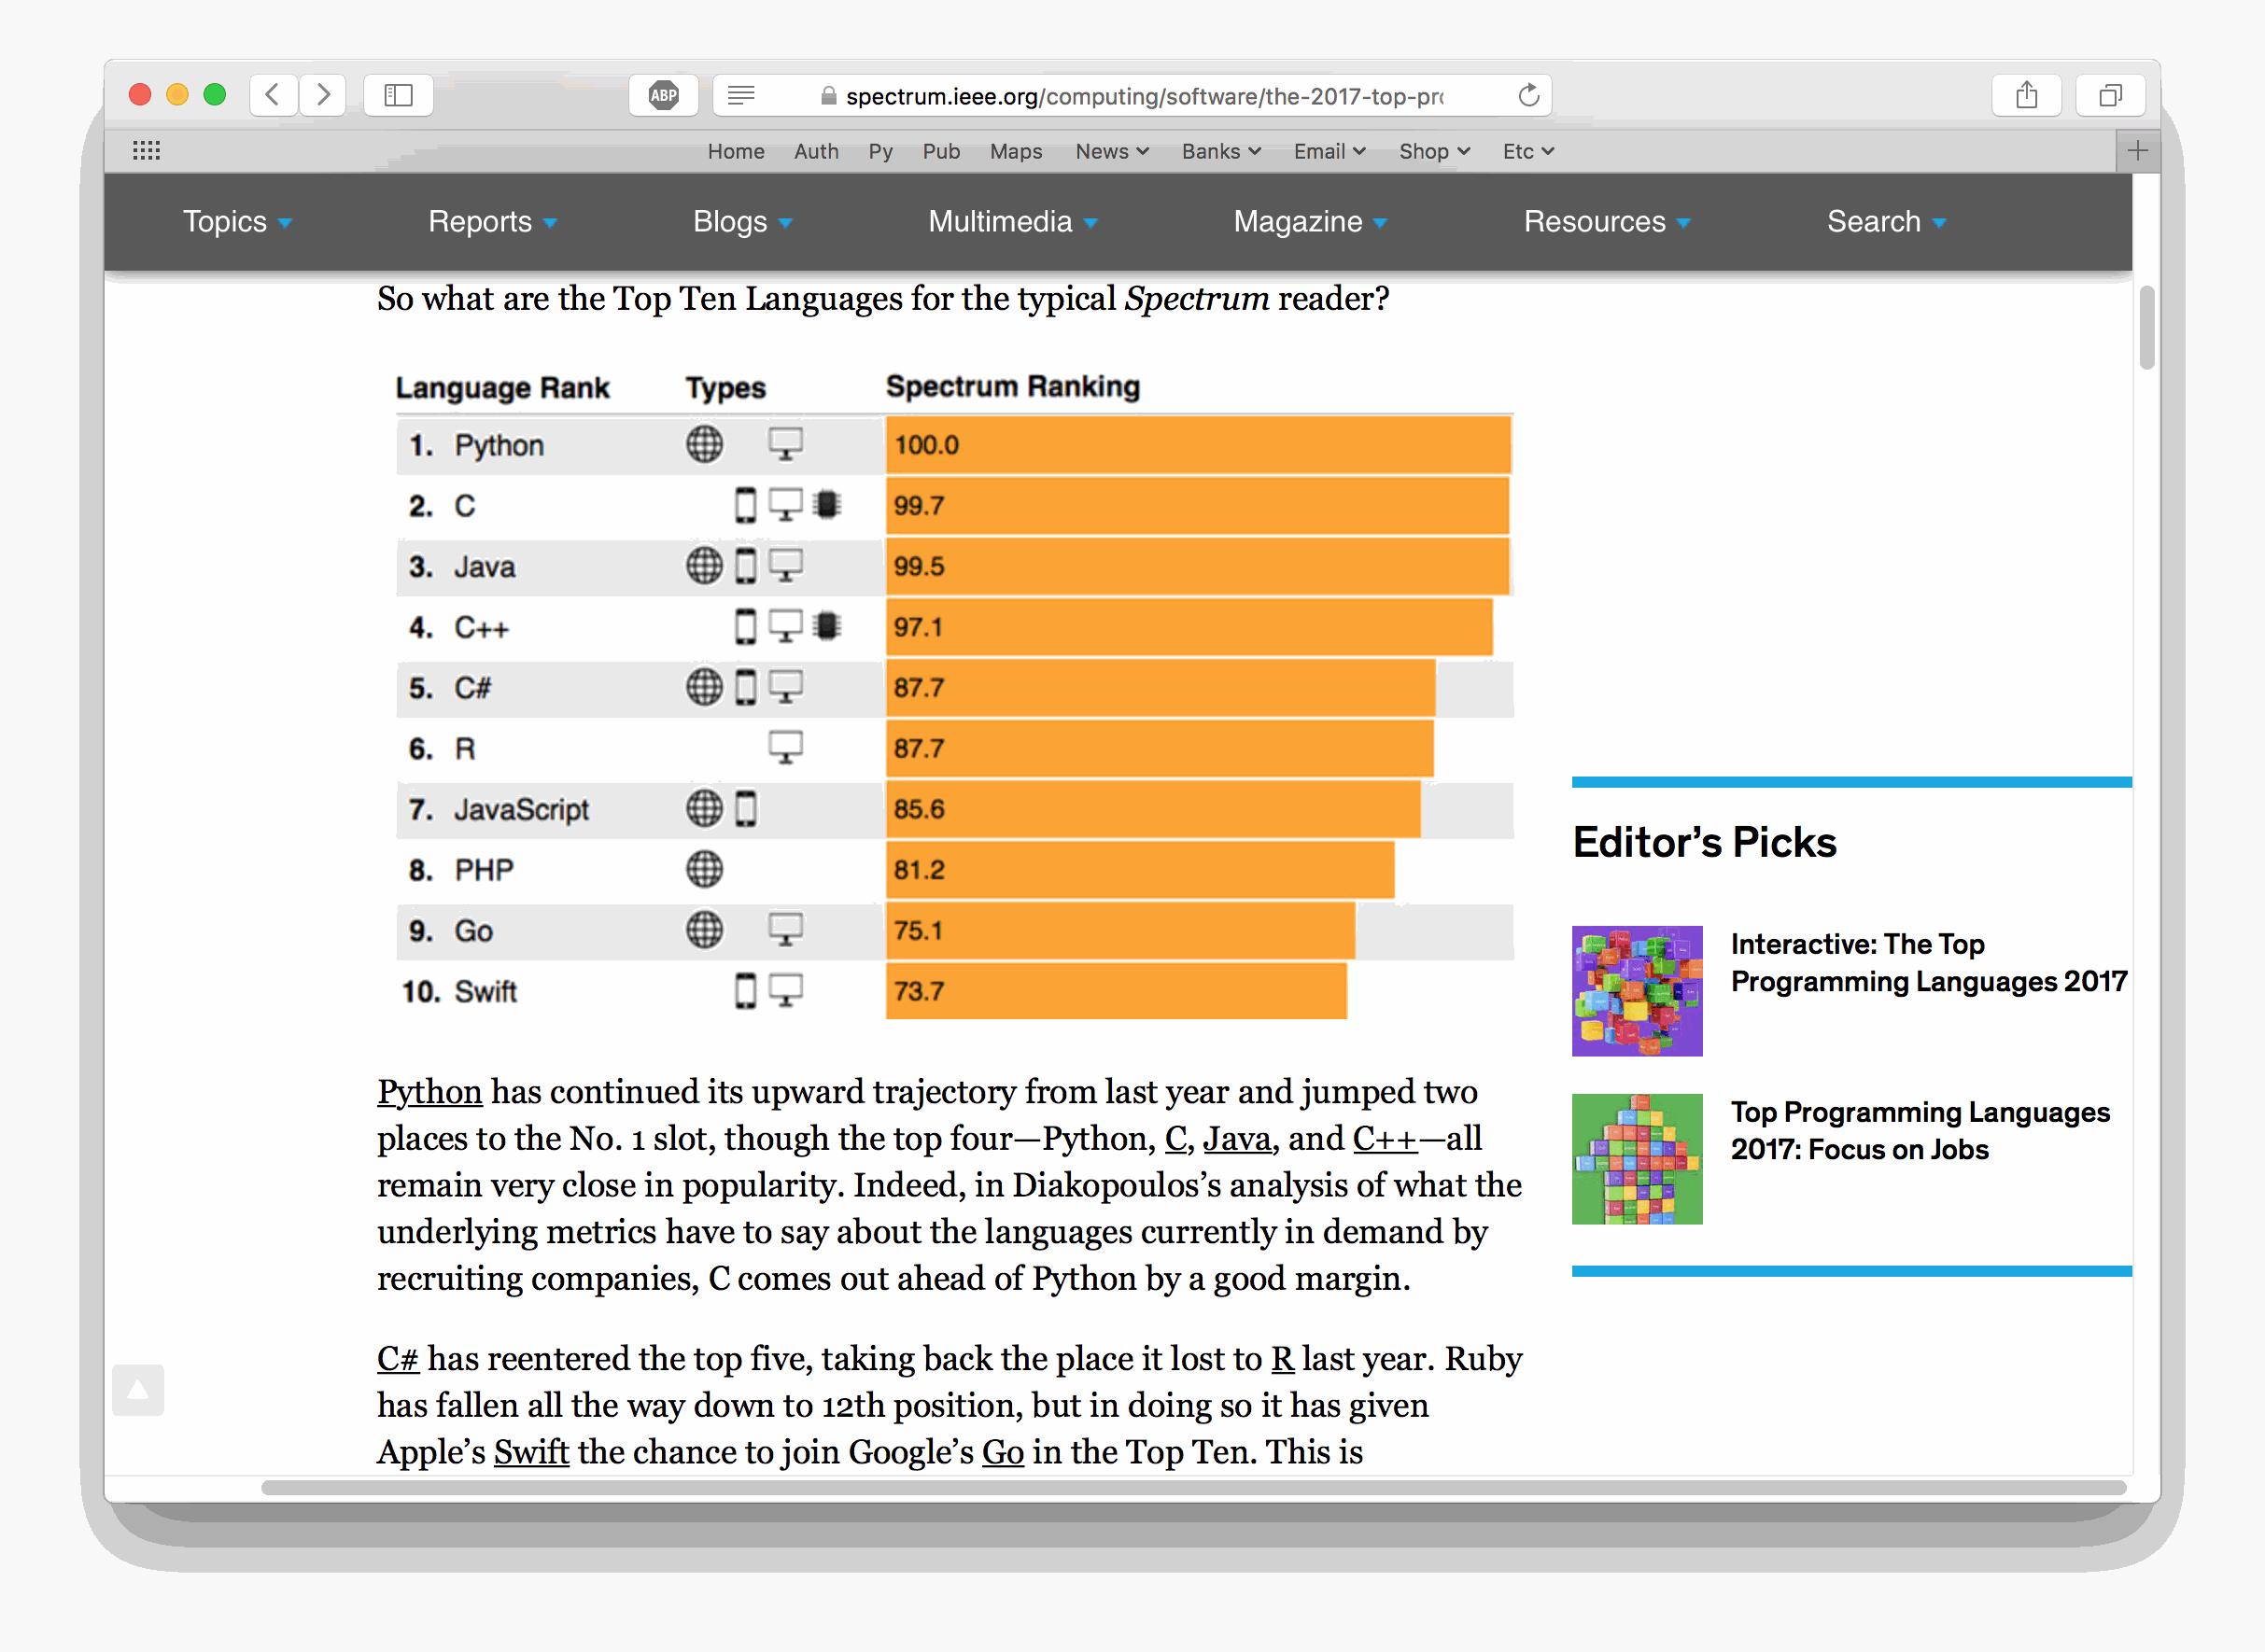The image size is (2265, 1652).
Task: Click the 'Language Rank' column header
Action: point(502,387)
